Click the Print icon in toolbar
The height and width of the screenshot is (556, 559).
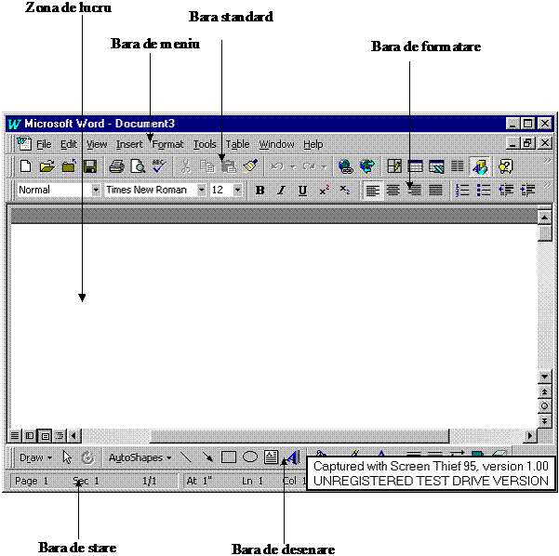(116, 166)
